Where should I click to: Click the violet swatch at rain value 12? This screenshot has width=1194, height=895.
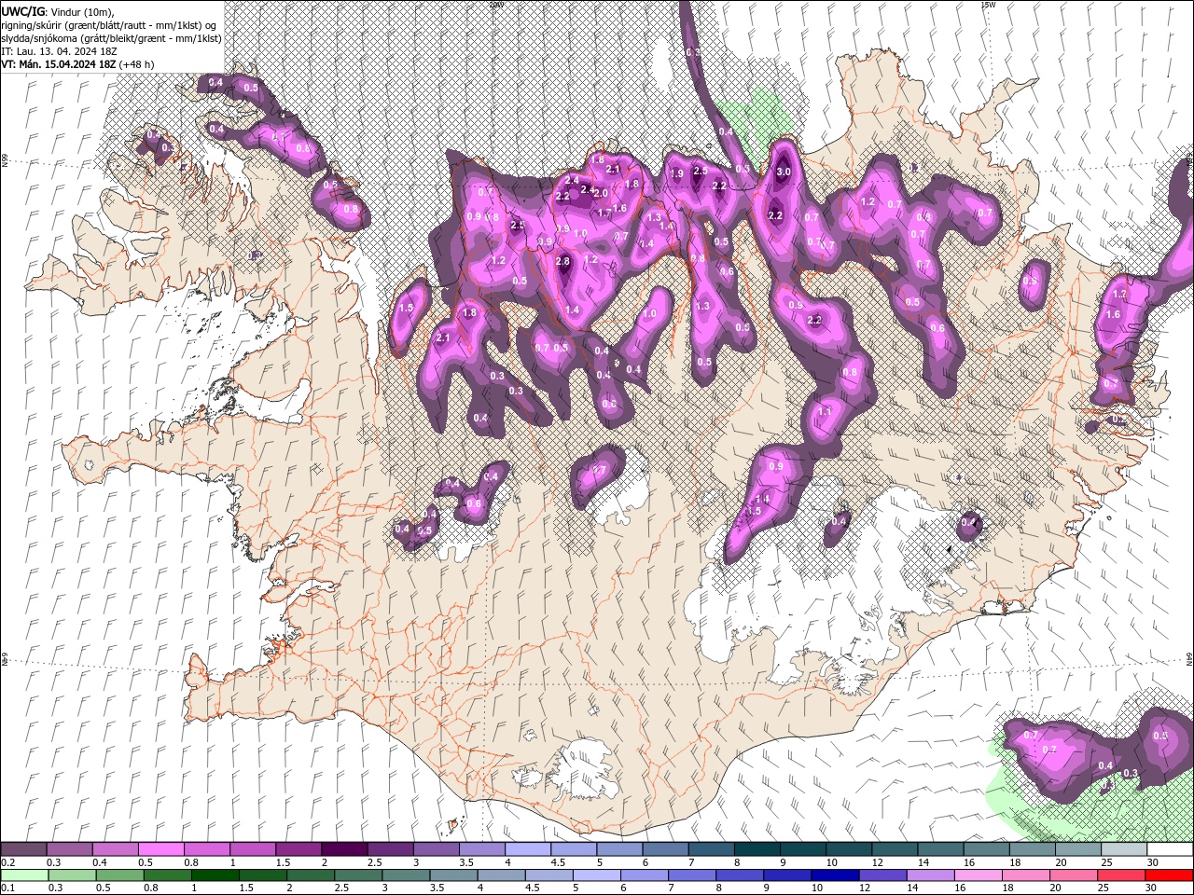(882, 875)
